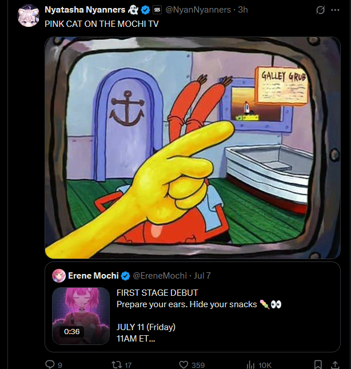
Task: Click the verified badge beside Erene Mochi
Action: [x=125, y=276]
